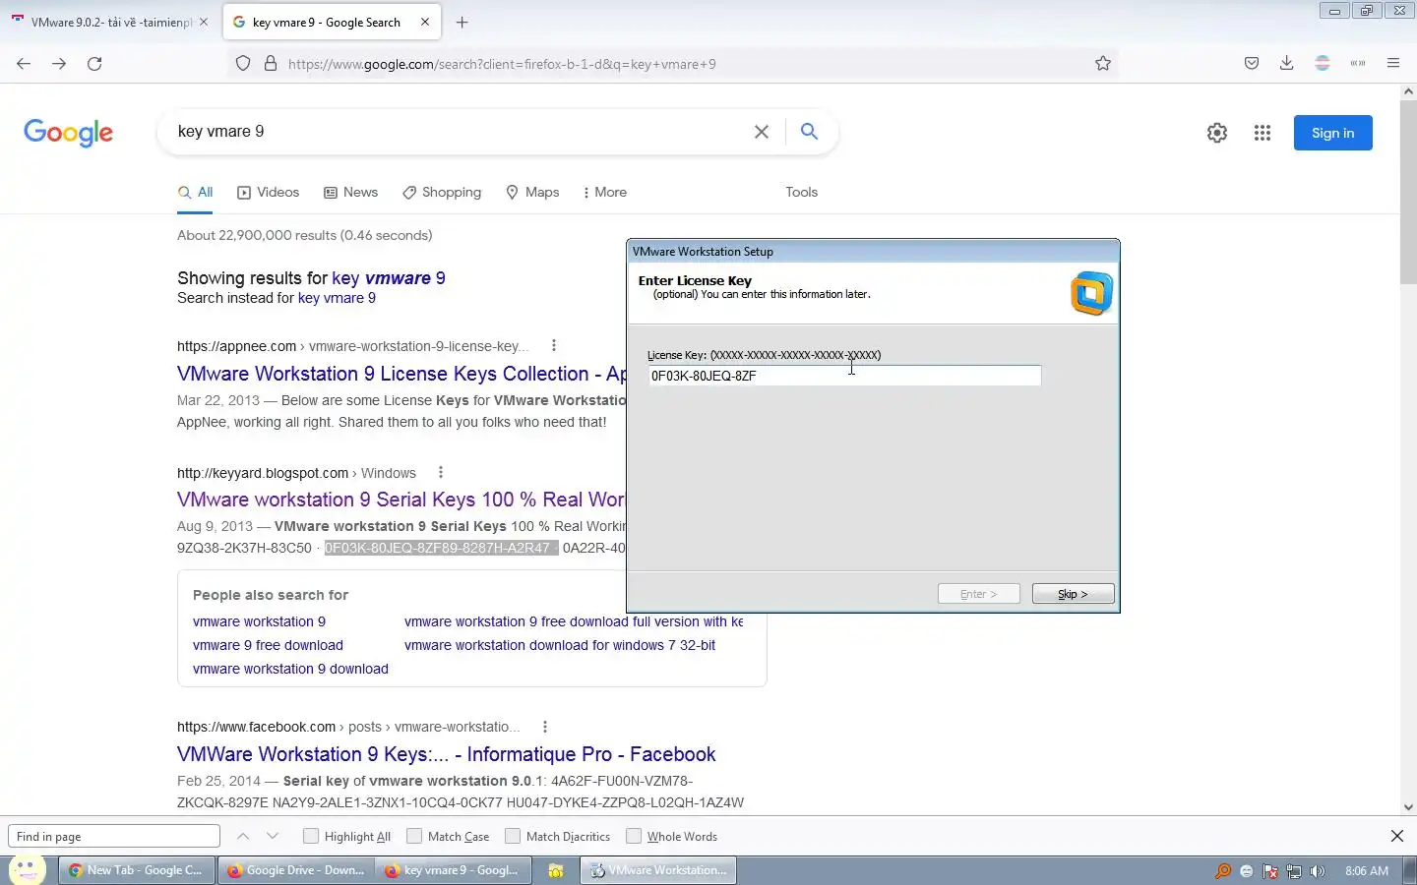Screen dimensions: 1417x885
Task: Submit search with magnifier icon
Action: 809,132
